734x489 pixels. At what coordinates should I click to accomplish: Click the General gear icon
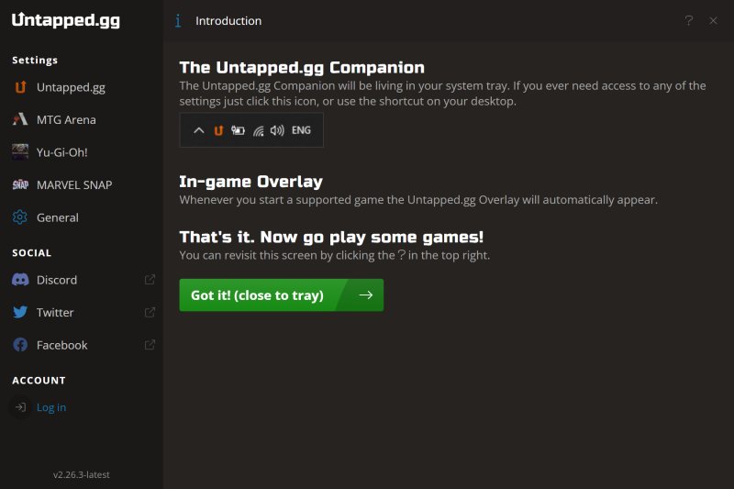[20, 217]
